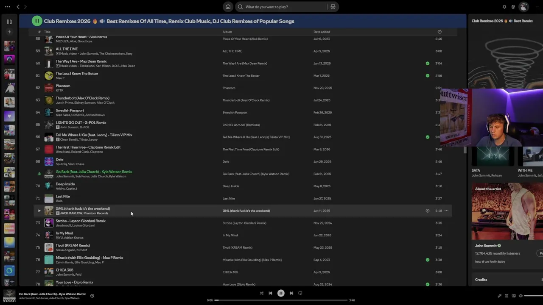Select the track Deep Inside
This screenshot has width=543, height=305.
point(65,184)
